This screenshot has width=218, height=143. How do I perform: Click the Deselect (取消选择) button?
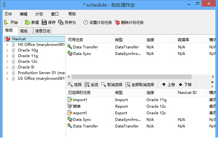pos(112,84)
